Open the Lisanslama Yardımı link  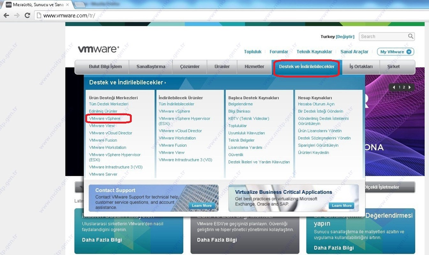point(245,148)
